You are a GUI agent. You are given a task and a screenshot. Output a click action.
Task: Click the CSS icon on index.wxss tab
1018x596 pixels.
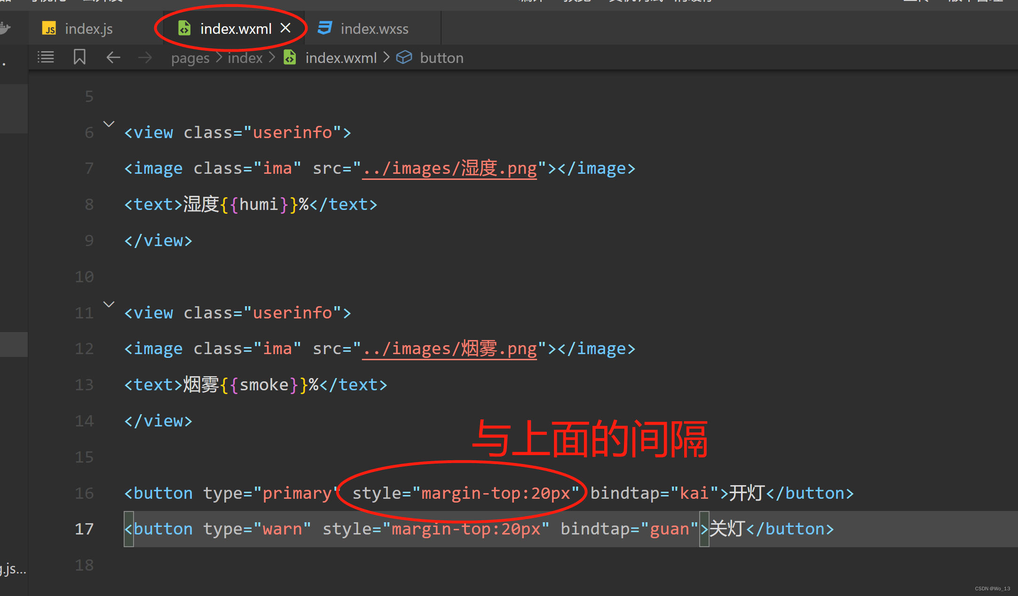coord(324,28)
